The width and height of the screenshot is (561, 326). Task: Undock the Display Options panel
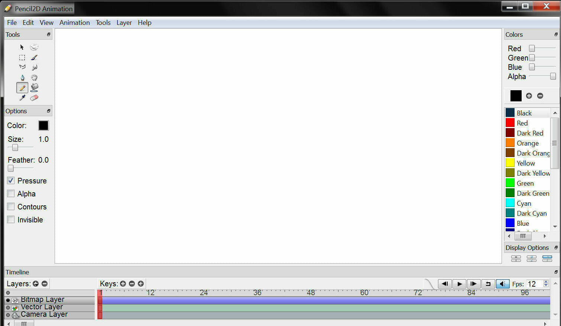point(556,248)
